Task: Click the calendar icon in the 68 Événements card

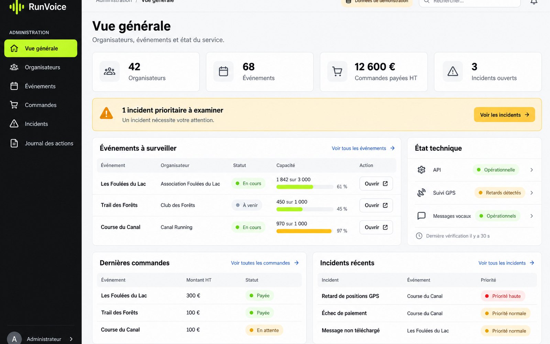Action: 223,72
